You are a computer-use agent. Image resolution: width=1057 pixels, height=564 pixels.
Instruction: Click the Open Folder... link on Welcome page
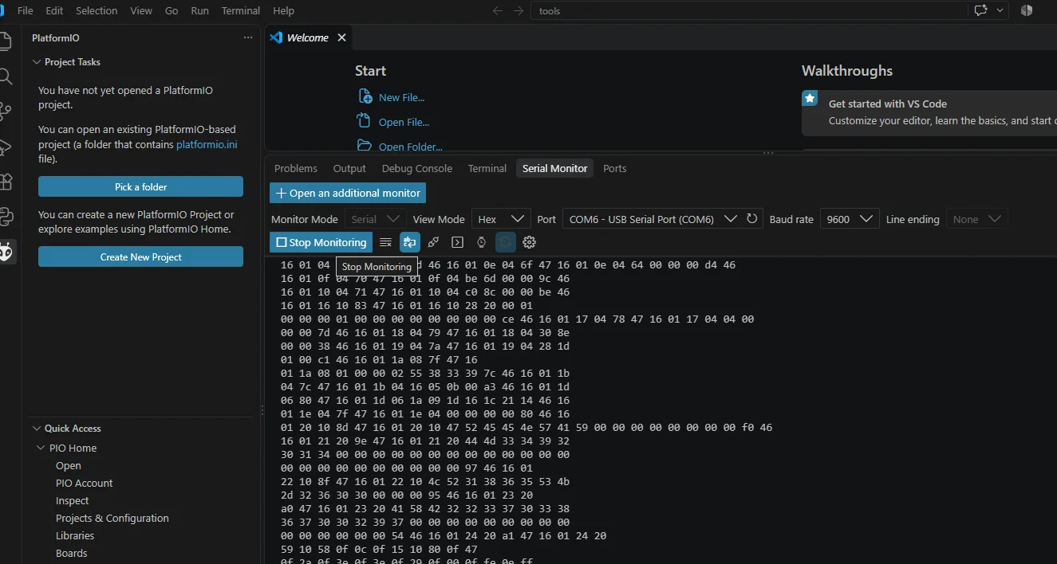click(x=410, y=147)
